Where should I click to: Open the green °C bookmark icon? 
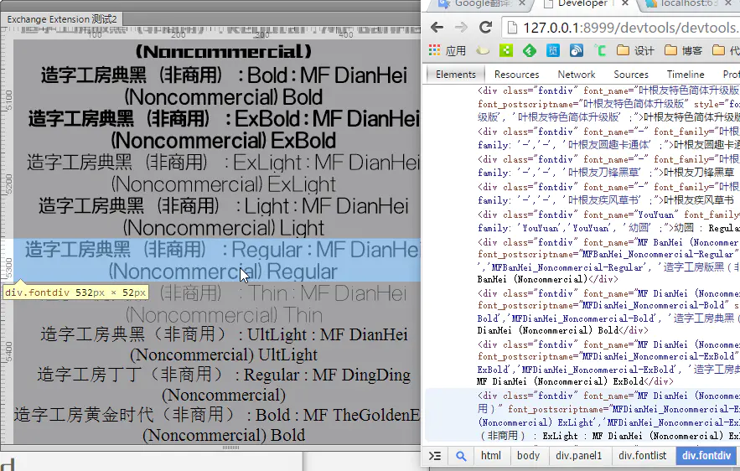pos(600,50)
